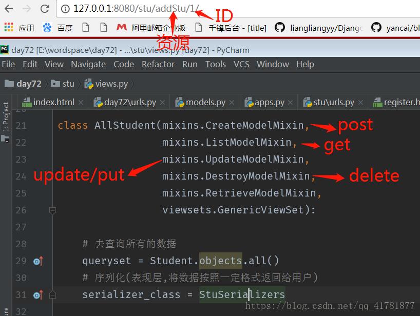420x316 pixels.
Task: Open the liangliangyy GitHub bookmark
Action: tap(318, 28)
